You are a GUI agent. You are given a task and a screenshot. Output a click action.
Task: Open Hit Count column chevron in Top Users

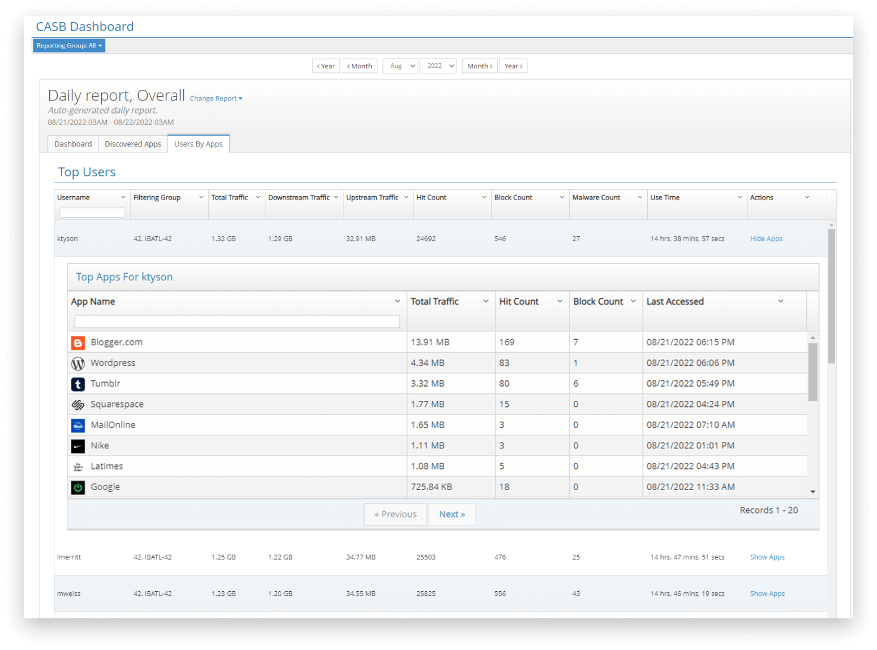click(484, 197)
